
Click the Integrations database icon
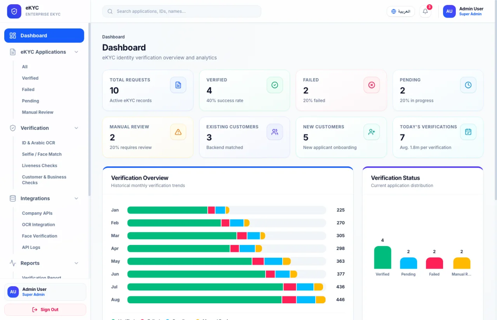[13, 198]
